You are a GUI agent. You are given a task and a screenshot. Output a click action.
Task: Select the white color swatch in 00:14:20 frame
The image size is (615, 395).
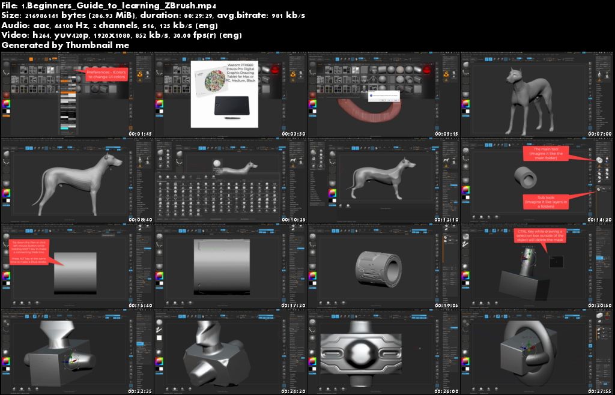(x=468, y=197)
